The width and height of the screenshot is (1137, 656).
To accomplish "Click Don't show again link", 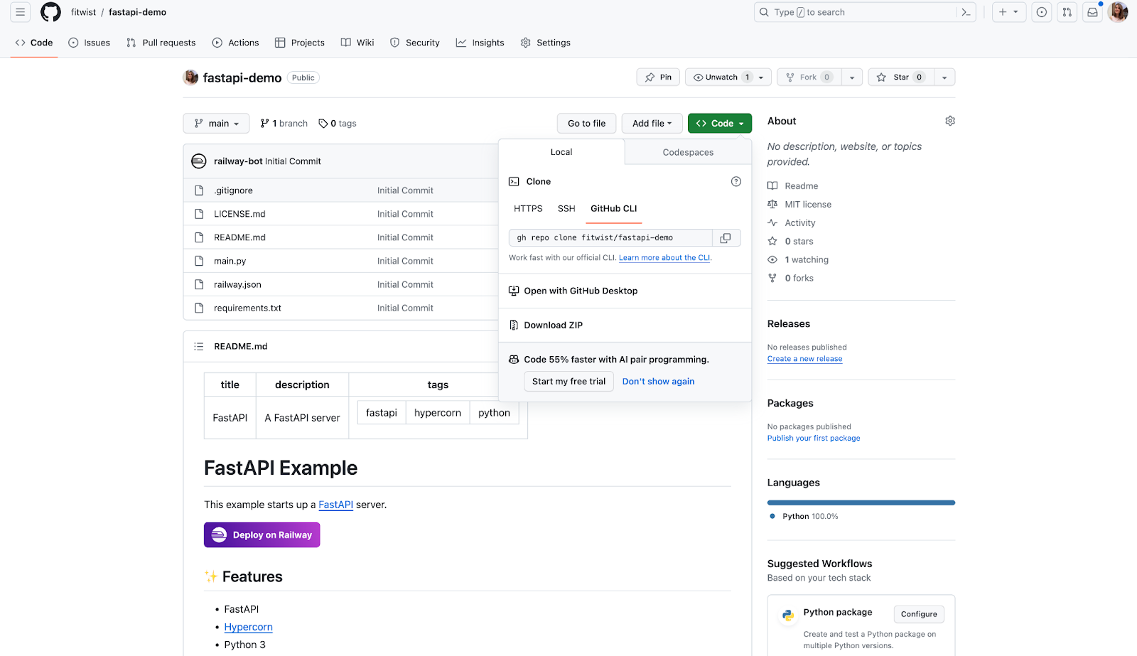I will pos(658,382).
